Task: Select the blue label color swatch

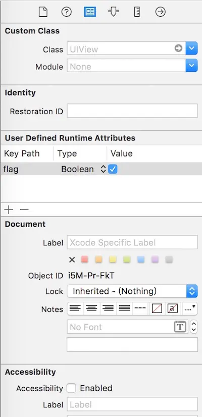Action: coord(141,259)
